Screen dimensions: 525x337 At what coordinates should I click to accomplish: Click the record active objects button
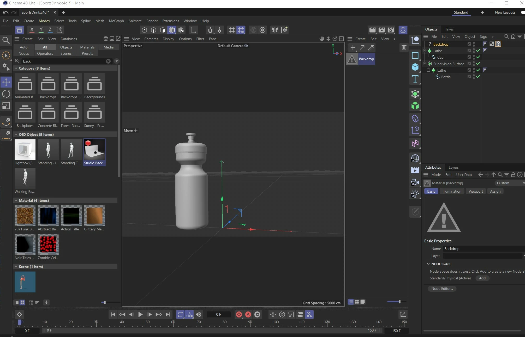point(239,315)
